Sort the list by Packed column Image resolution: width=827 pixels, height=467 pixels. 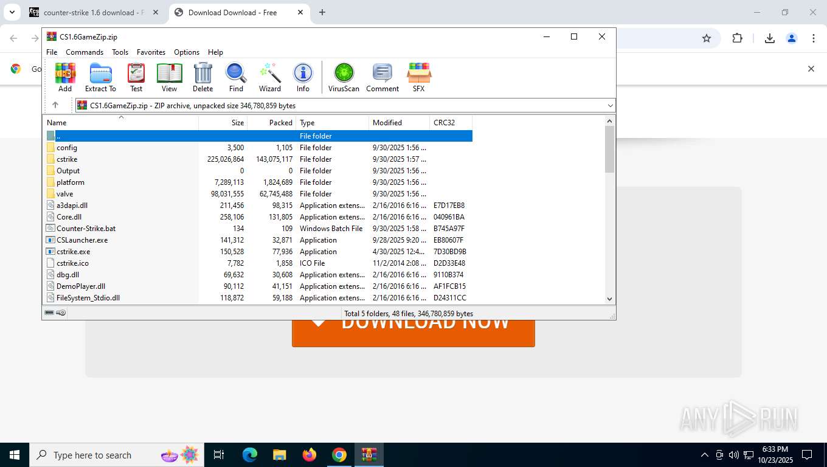pyautogui.click(x=271, y=122)
